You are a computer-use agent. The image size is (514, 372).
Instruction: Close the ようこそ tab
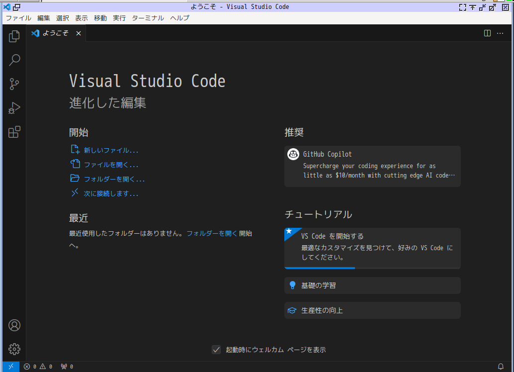[x=79, y=33]
